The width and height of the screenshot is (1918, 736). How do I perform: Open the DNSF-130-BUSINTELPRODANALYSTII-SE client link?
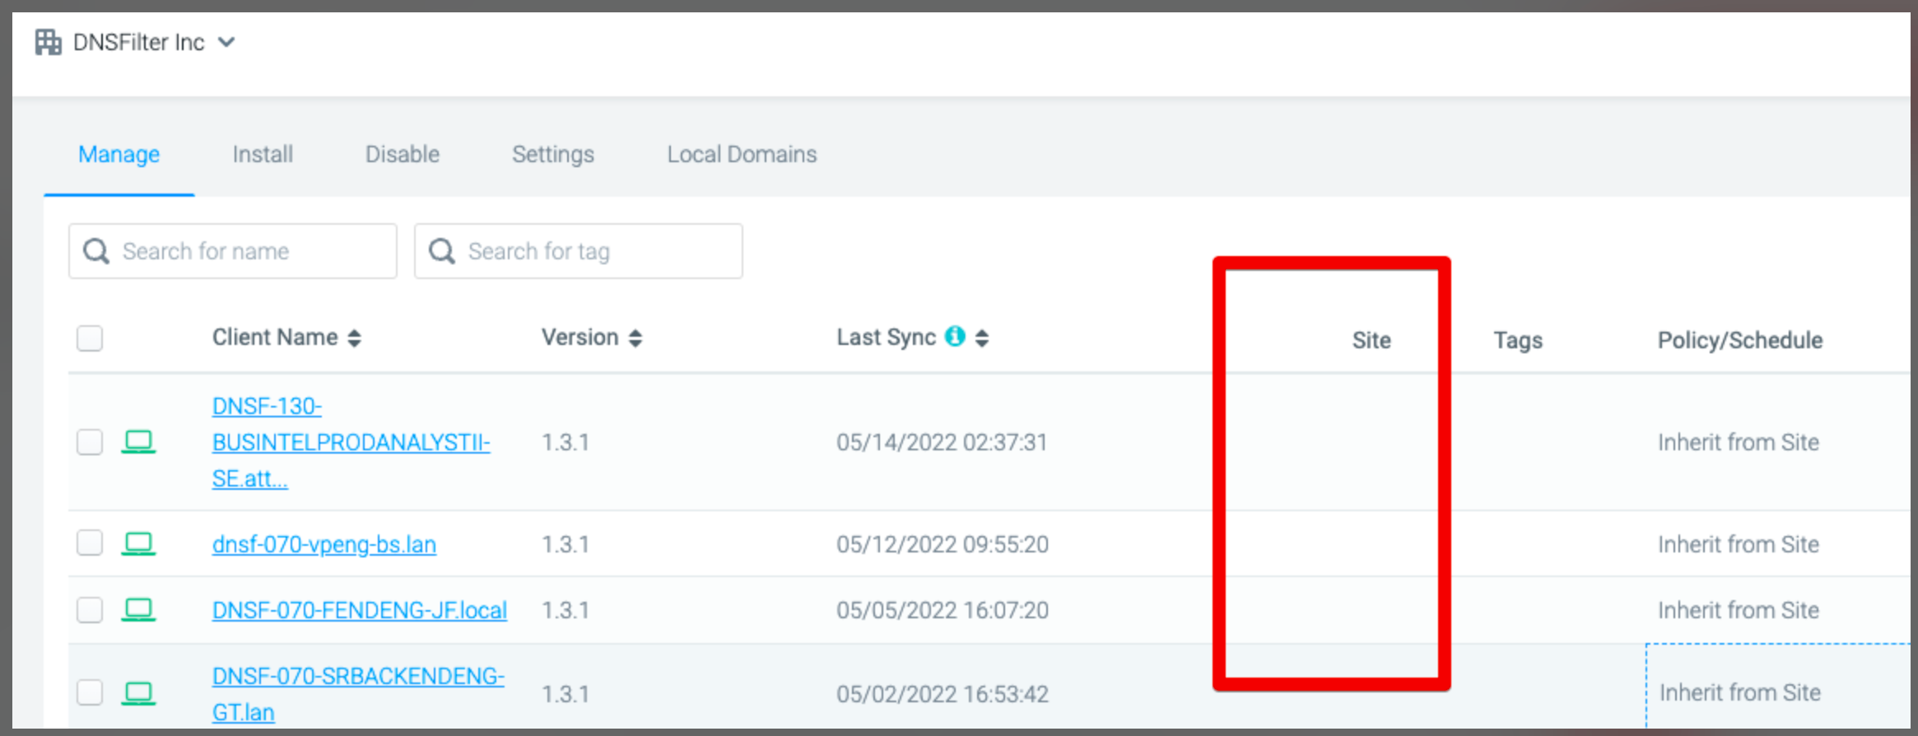[351, 442]
